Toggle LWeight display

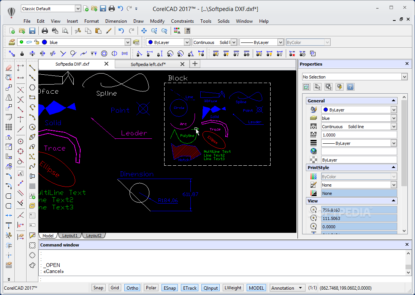pos(233,288)
